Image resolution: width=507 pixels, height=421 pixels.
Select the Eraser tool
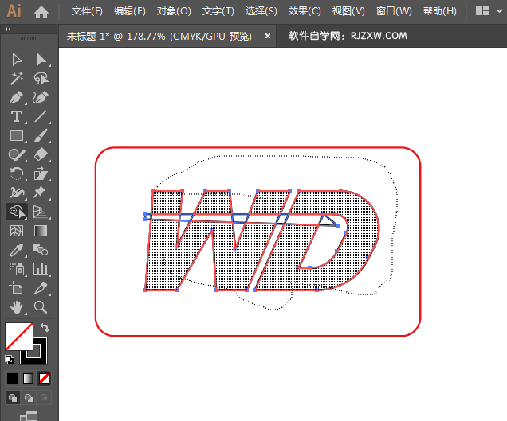click(41, 154)
